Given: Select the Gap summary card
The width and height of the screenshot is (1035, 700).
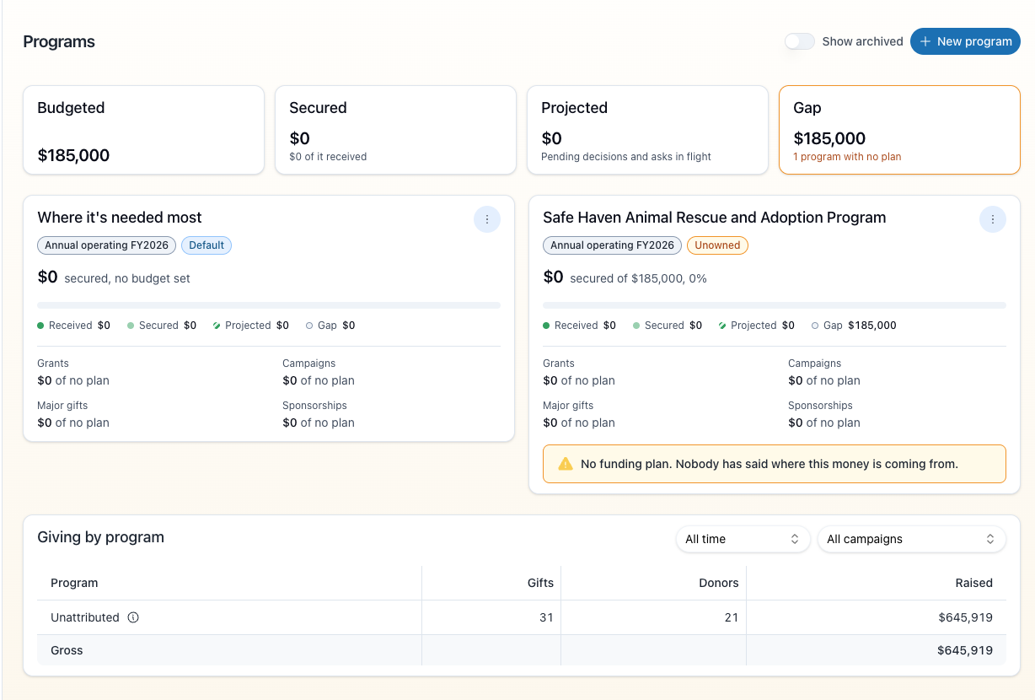Looking at the screenshot, I should pos(899,130).
